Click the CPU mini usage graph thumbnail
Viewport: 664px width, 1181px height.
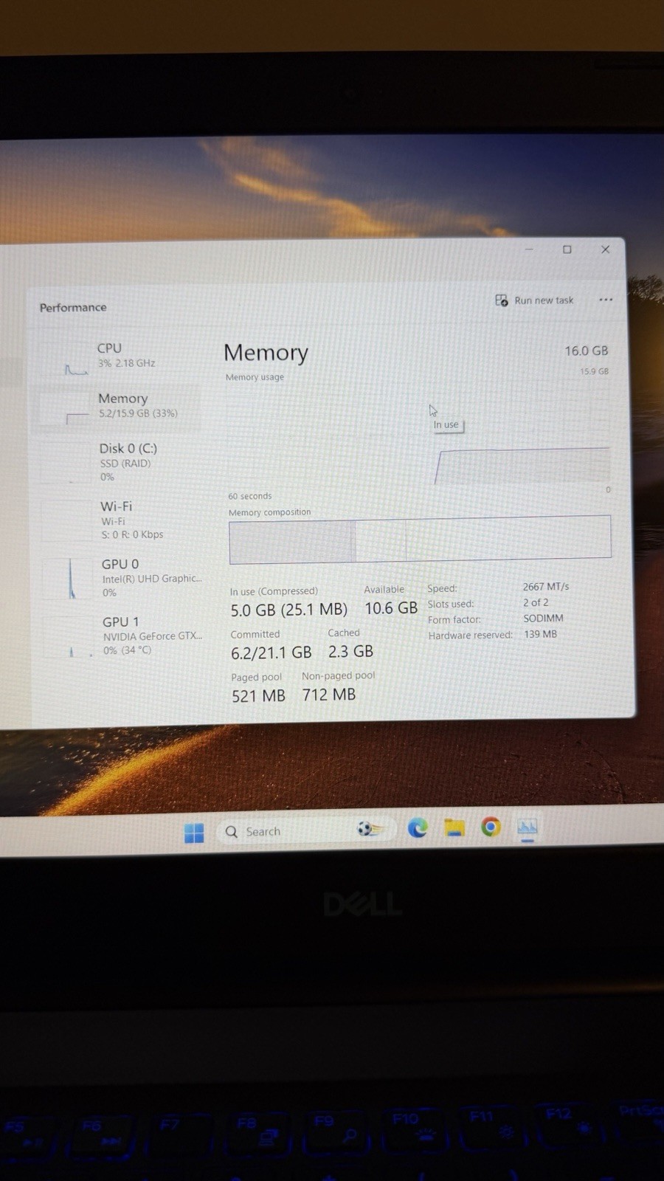(66, 359)
